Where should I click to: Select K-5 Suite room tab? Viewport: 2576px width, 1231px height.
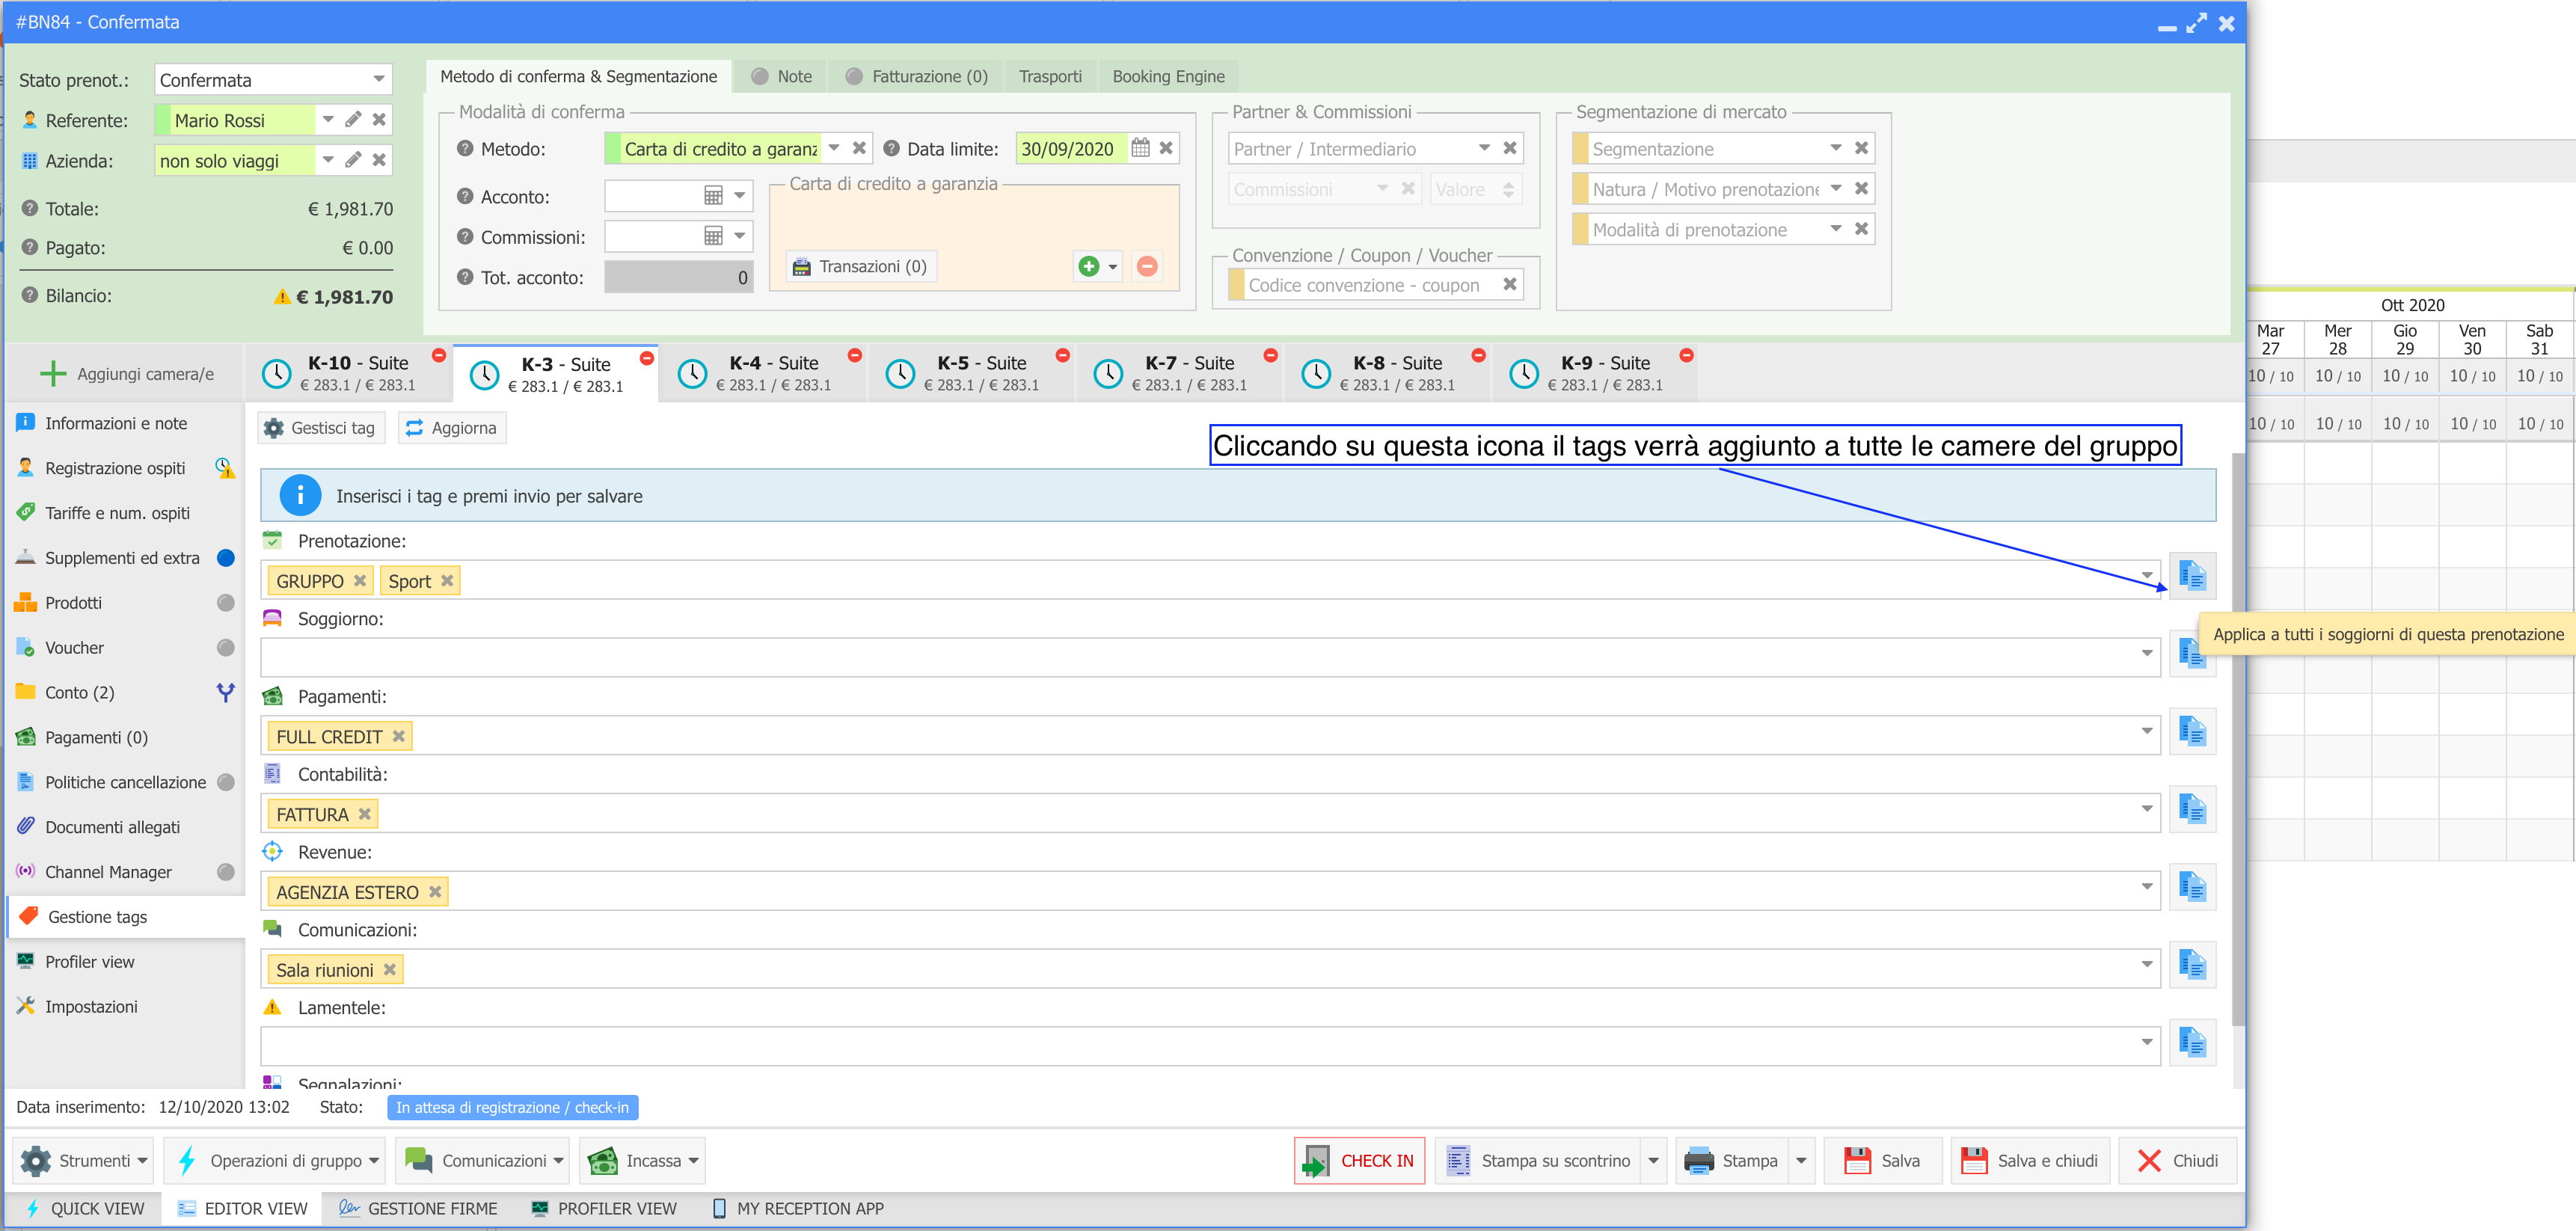[x=969, y=373]
